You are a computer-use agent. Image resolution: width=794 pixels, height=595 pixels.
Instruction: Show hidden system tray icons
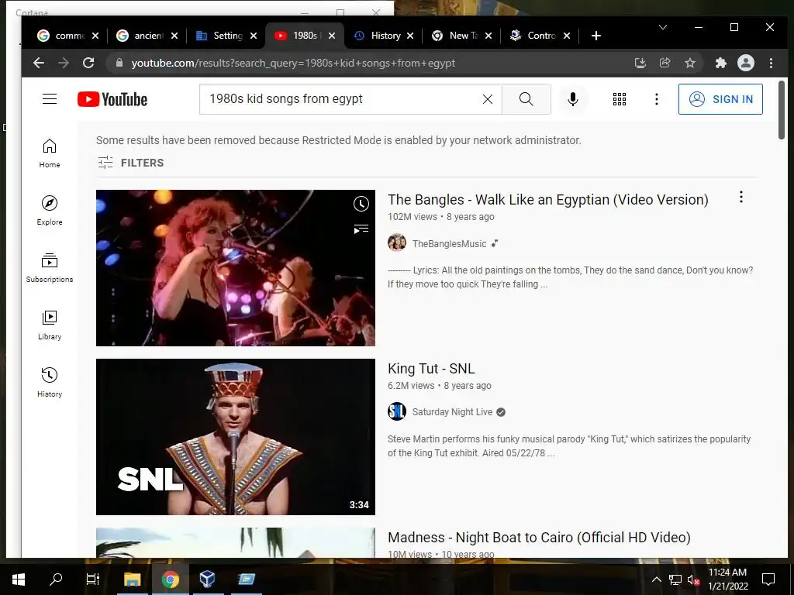click(x=656, y=580)
